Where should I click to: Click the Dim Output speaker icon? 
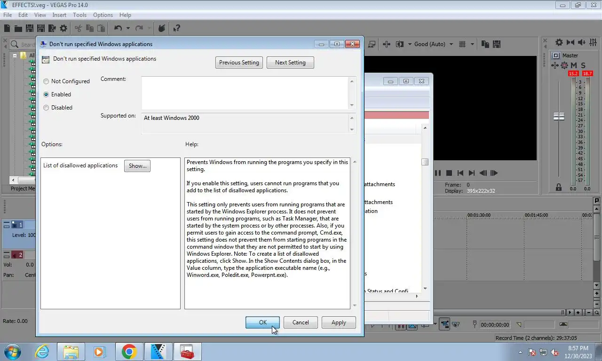pos(583,42)
